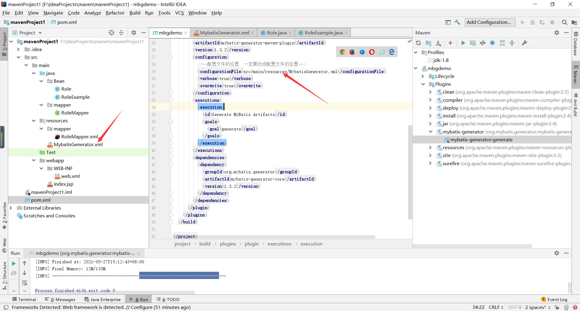Rerun the Maven run configuration
The width and height of the screenshot is (580, 311).
click(14, 264)
